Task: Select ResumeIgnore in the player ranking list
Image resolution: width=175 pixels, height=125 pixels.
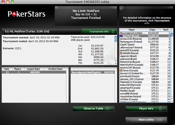Action: click(x=145, y=33)
